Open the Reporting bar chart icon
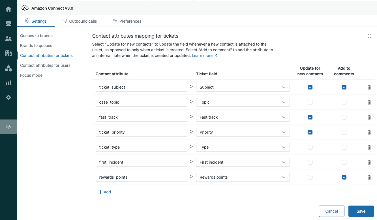 click(x=8, y=83)
